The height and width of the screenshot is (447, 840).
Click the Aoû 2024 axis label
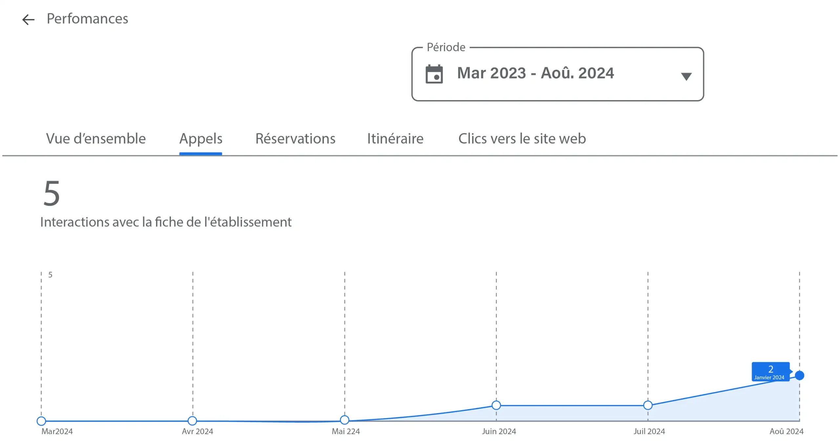[x=786, y=431]
